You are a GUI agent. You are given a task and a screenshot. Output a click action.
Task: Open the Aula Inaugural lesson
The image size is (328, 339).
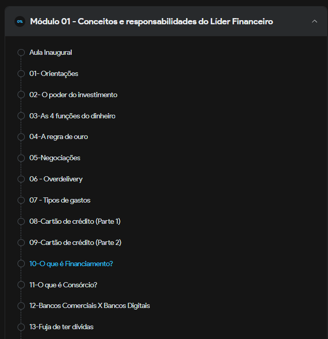51,53
